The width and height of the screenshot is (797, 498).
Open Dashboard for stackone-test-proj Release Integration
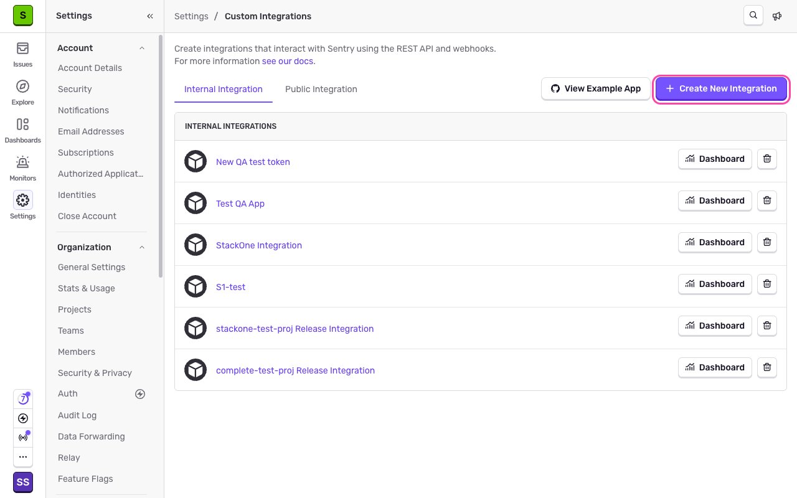coord(715,326)
